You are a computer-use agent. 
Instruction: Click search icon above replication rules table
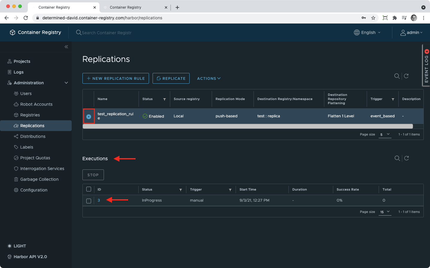[x=397, y=76]
